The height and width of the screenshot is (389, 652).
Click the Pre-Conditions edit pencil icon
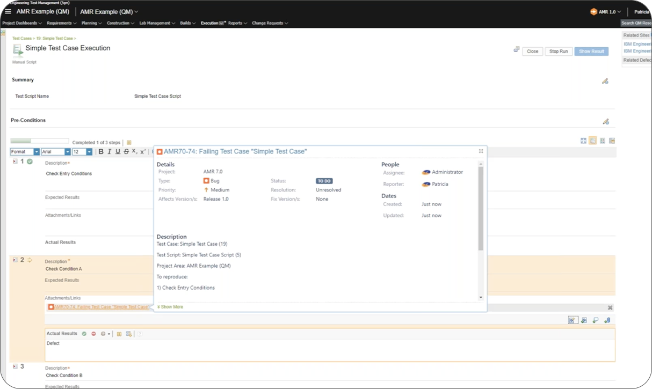[x=606, y=122]
